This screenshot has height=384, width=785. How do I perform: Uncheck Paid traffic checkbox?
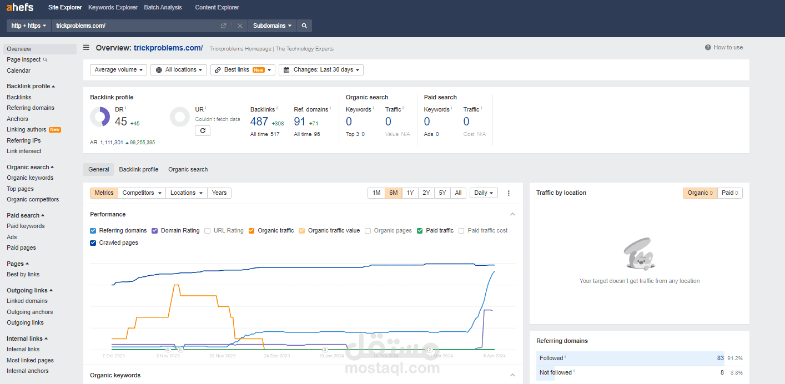click(x=420, y=230)
